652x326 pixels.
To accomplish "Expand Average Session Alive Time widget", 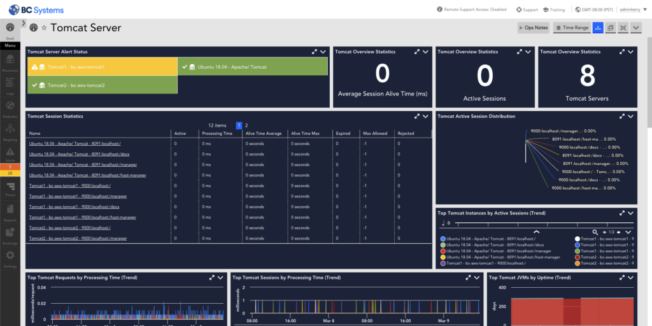I will click(417, 52).
